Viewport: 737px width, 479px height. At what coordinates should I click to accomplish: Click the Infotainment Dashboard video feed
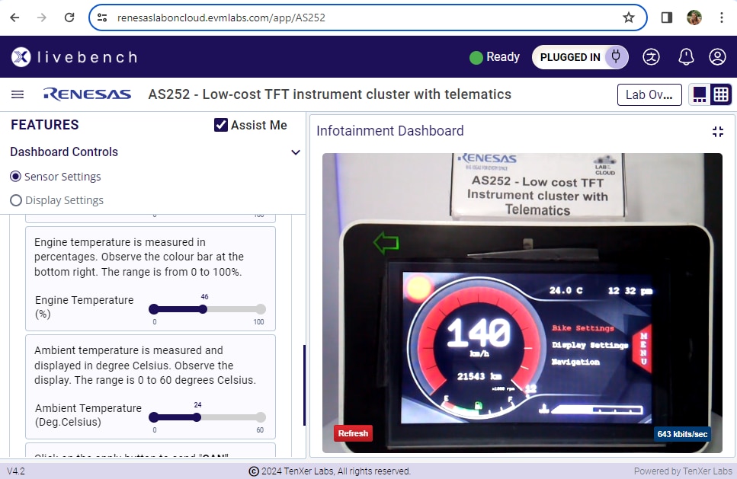(x=522, y=303)
